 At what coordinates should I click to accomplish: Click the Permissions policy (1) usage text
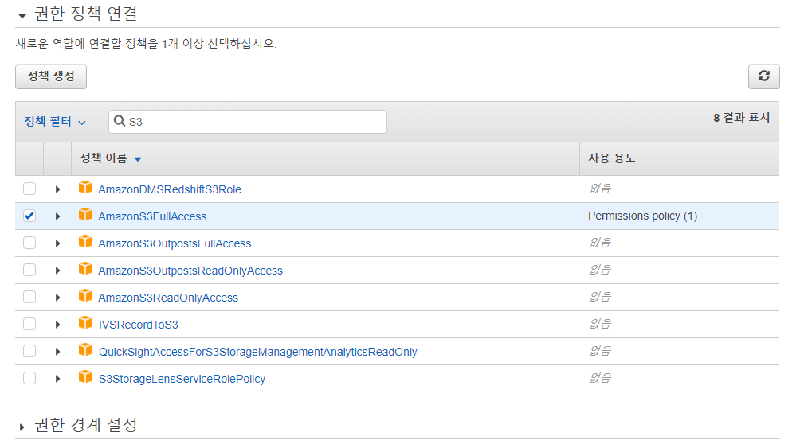tap(642, 216)
